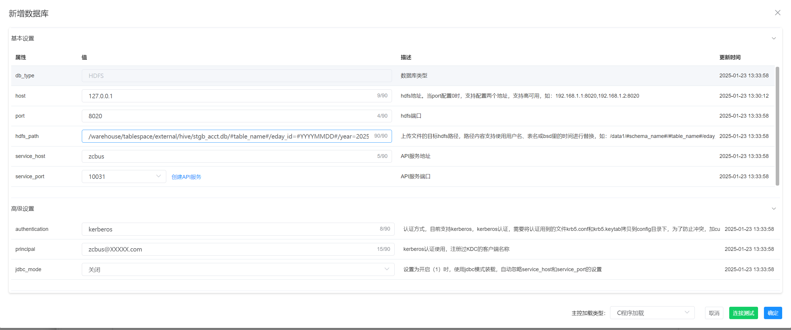Open the jdbc_mode 关闭 dropdown
791x330 pixels.
(238, 269)
